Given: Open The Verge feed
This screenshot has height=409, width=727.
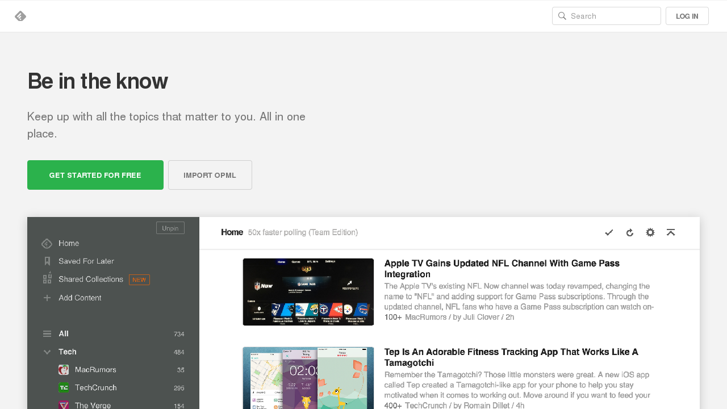Looking at the screenshot, I should click(x=93, y=405).
